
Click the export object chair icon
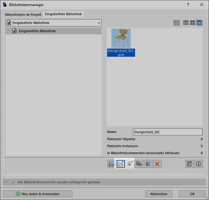pyautogui.click(x=130, y=164)
